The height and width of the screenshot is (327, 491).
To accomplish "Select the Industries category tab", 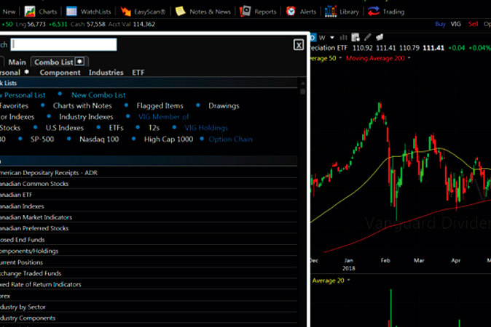I will [106, 73].
